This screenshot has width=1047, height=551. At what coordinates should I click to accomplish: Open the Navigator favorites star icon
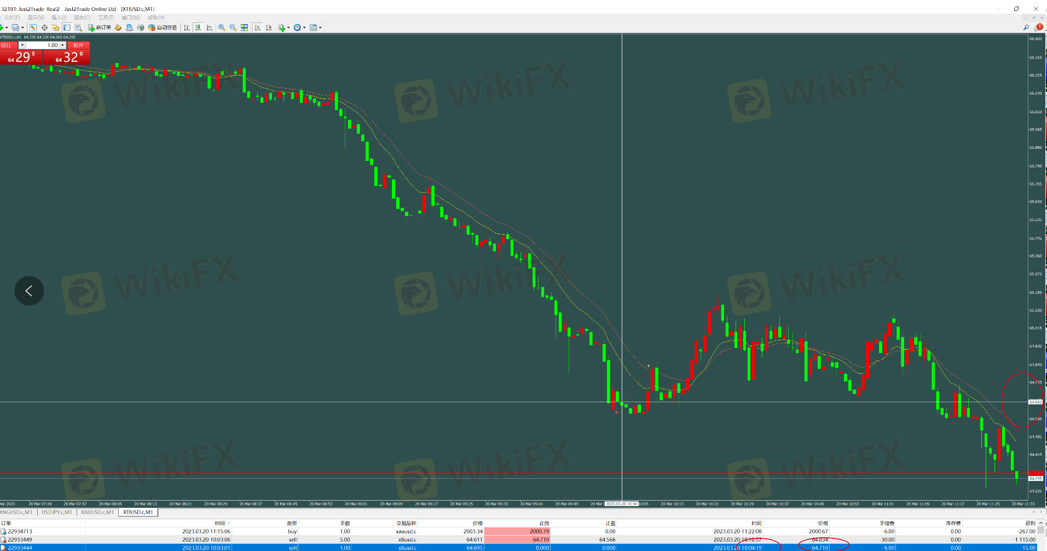(x=55, y=27)
